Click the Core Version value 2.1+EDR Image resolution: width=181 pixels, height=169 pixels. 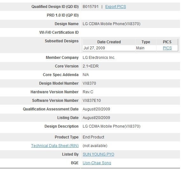[x=91, y=66]
